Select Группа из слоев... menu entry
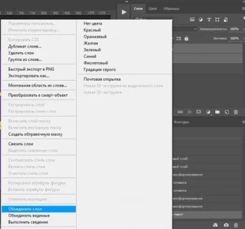The height and width of the screenshot is (229, 245). pyautogui.click(x=25, y=60)
